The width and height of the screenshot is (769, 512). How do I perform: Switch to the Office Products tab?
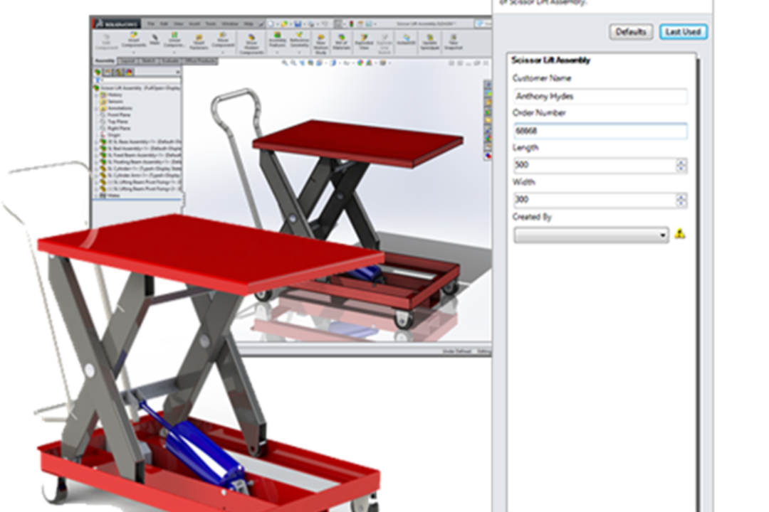199,60
